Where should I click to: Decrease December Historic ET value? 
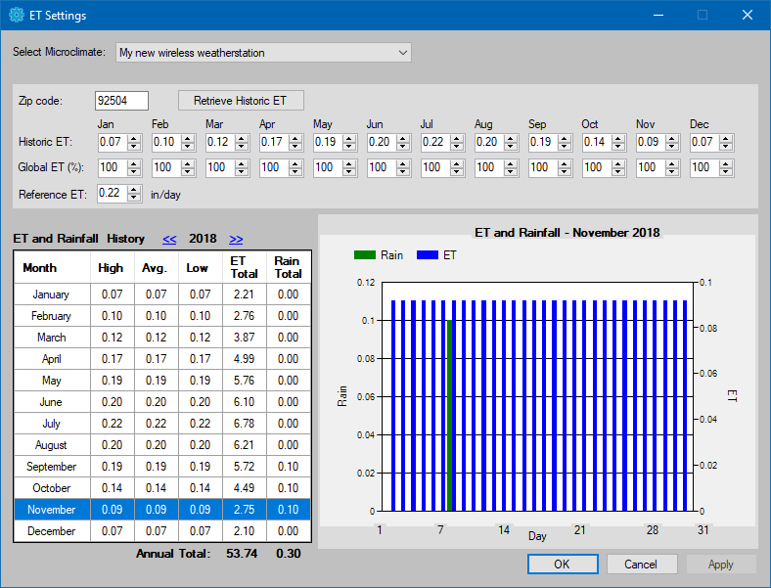tap(726, 147)
